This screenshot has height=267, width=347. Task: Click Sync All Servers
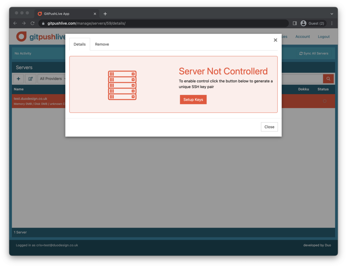(x=314, y=53)
